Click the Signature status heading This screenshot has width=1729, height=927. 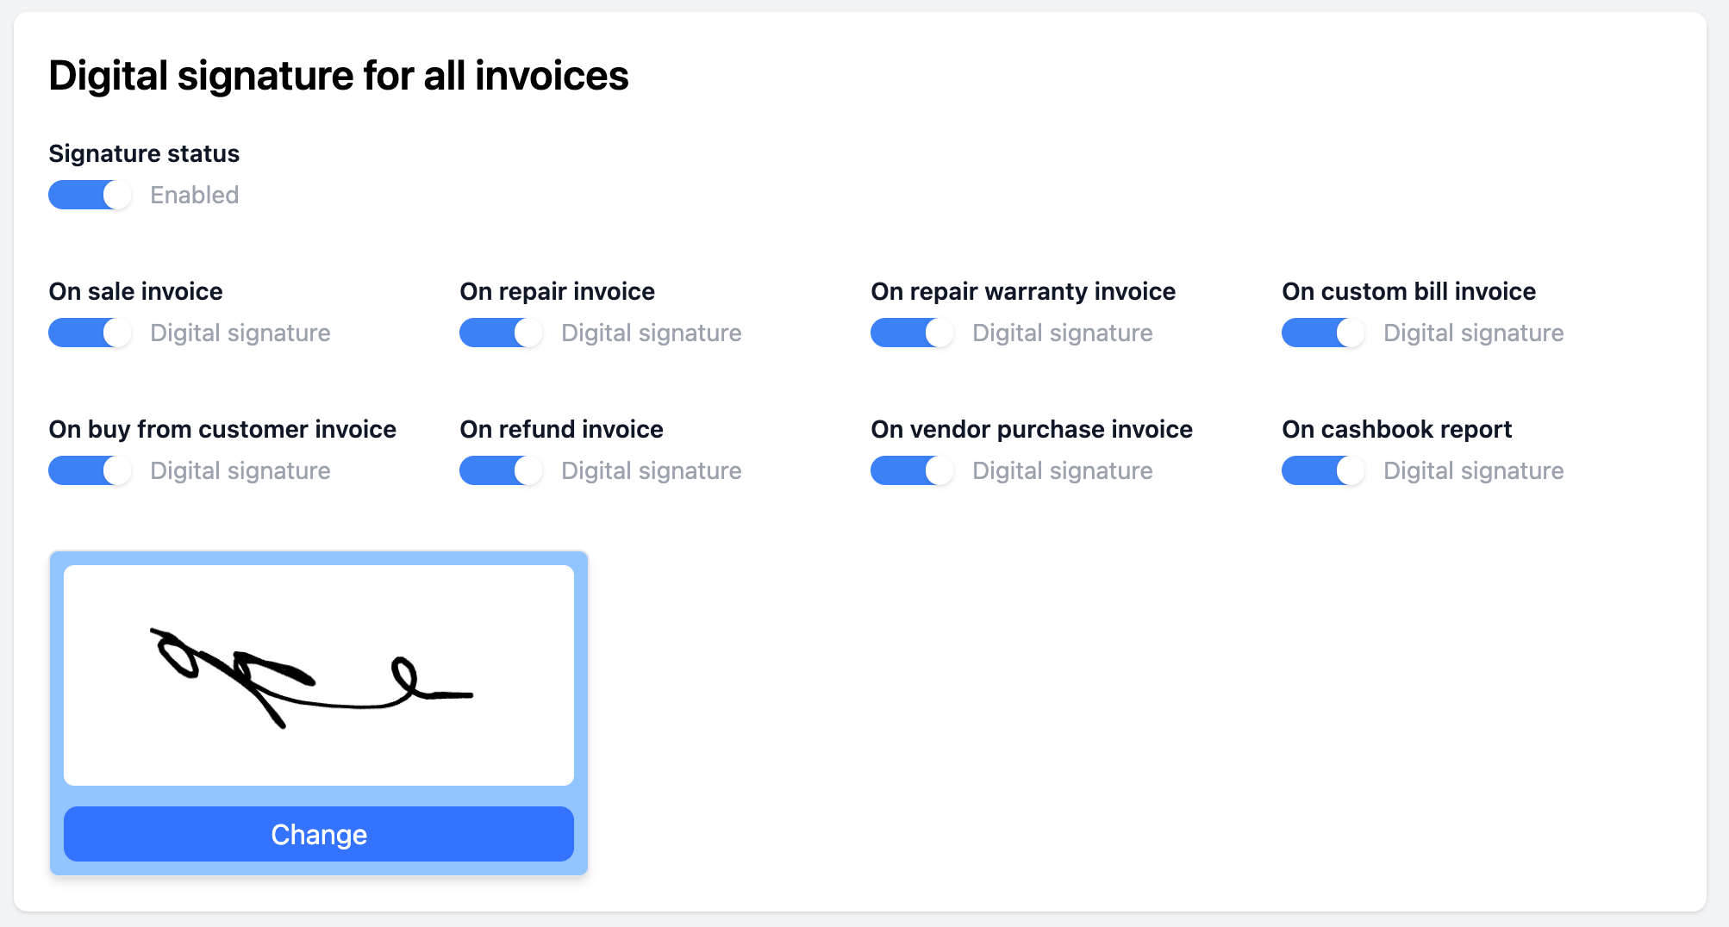pos(144,153)
